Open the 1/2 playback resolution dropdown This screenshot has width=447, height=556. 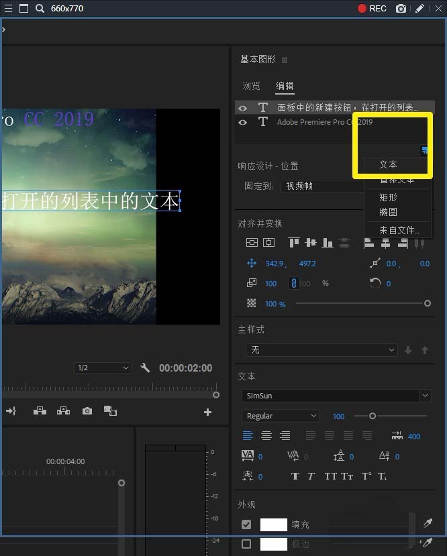[x=103, y=368]
